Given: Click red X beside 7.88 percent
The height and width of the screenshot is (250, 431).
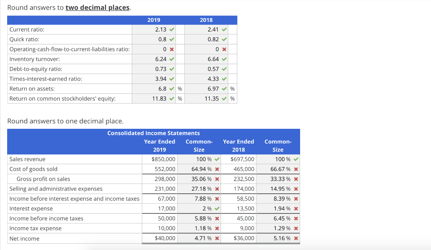Looking at the screenshot, I should (217, 199).
